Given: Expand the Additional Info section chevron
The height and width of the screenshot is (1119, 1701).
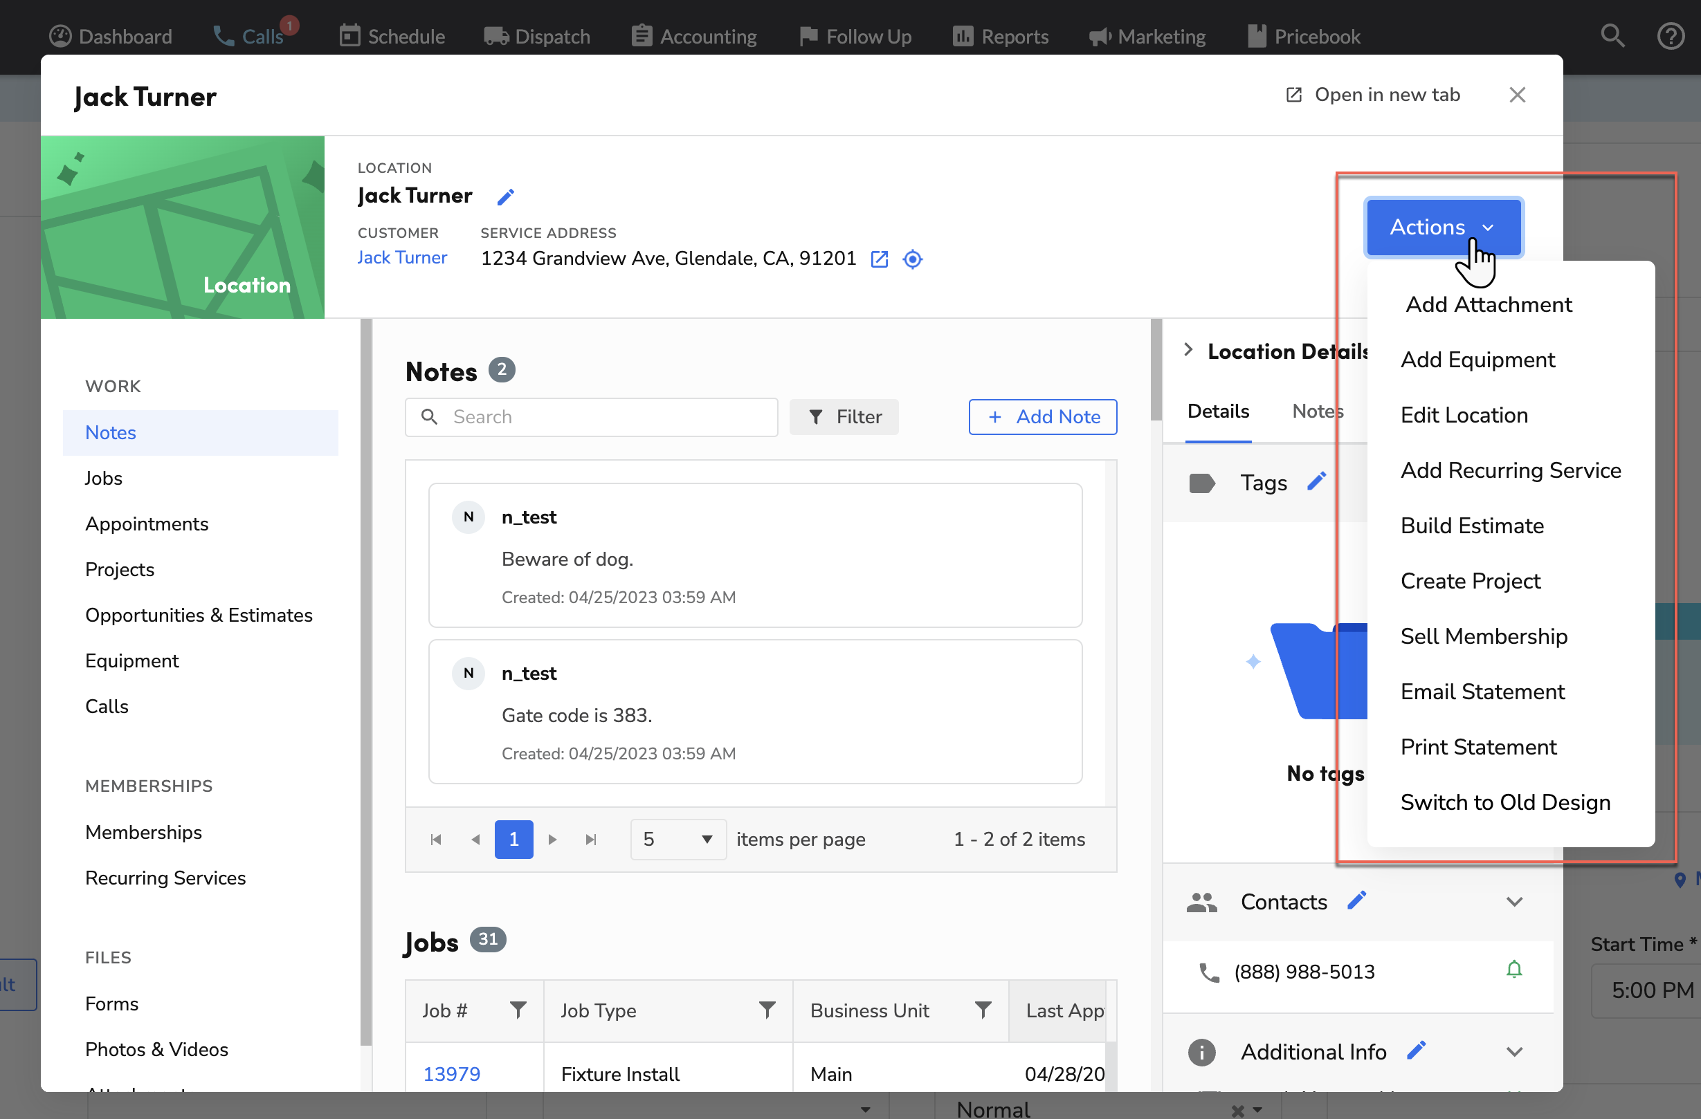Looking at the screenshot, I should click(1516, 1051).
